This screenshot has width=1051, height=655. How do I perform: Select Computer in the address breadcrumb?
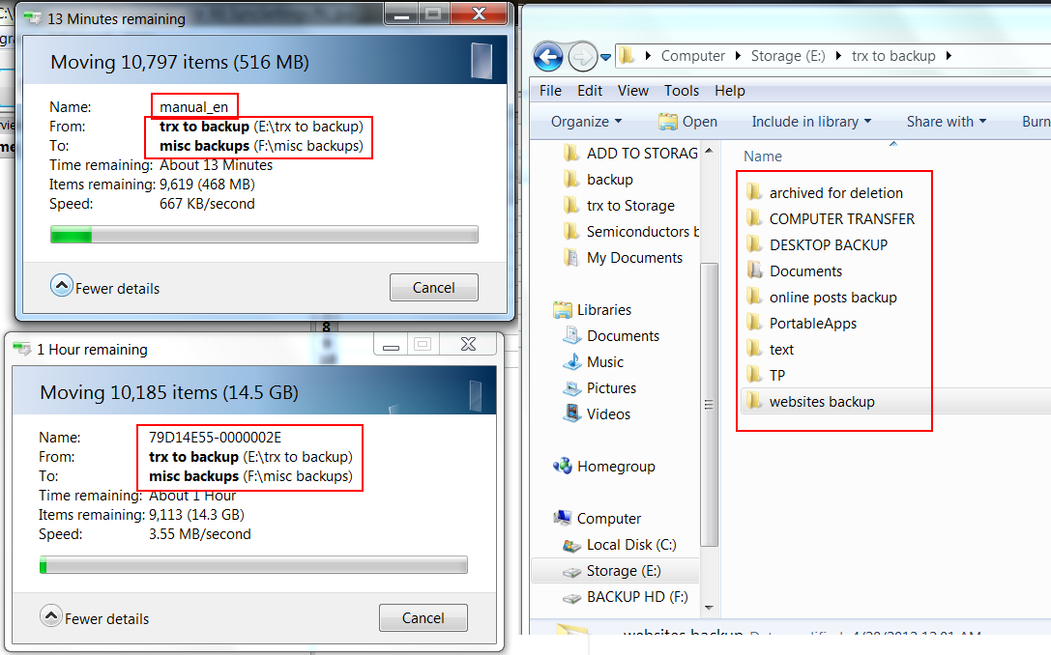click(x=693, y=56)
